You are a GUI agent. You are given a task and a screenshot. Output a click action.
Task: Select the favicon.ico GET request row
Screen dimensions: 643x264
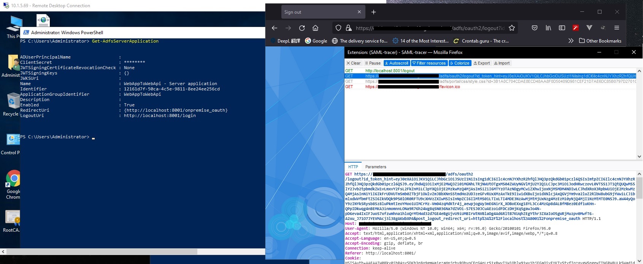(x=490, y=87)
